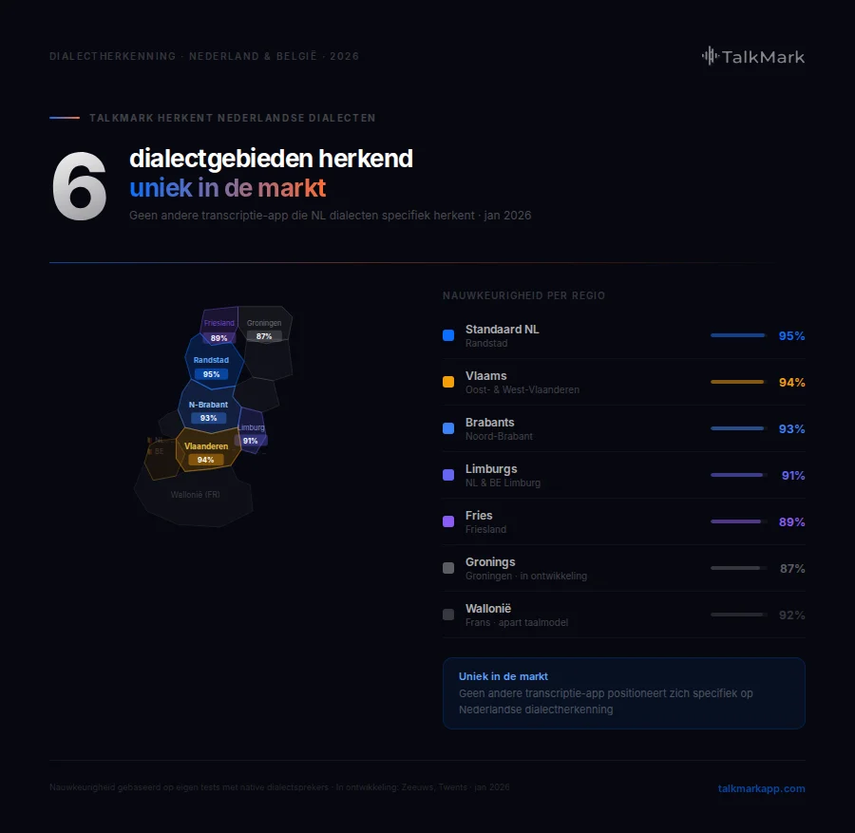Click the Standaard NL 95% value
The image size is (855, 833).
[x=791, y=336]
